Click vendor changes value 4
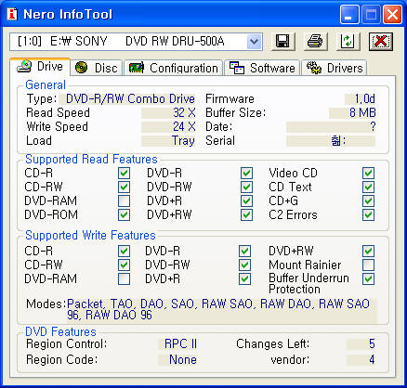 (361, 359)
